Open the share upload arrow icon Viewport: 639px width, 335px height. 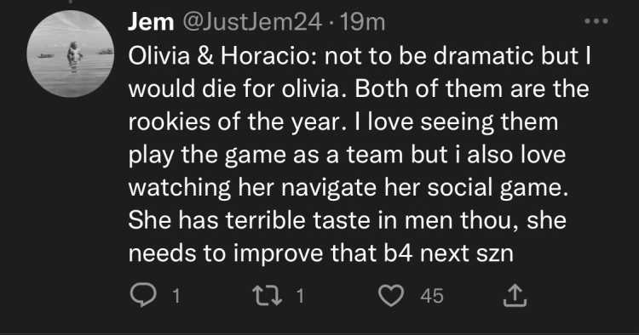pos(515,295)
